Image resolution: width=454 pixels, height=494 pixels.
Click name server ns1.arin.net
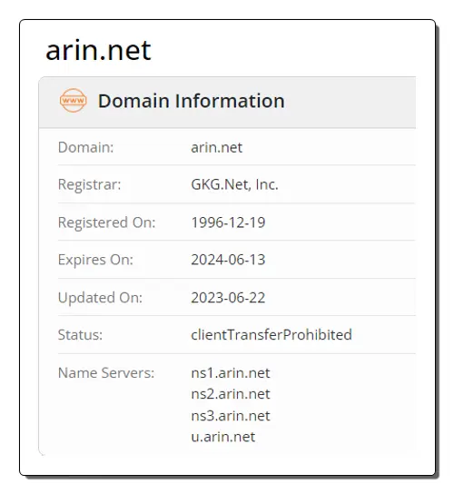[231, 373]
